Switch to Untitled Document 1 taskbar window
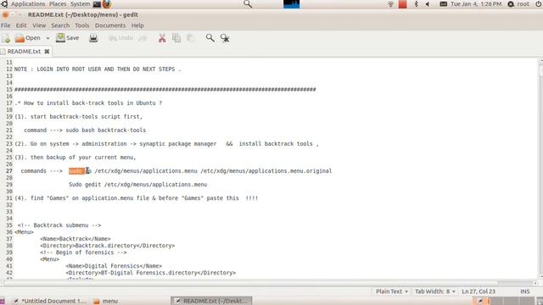 pyautogui.click(x=49, y=301)
